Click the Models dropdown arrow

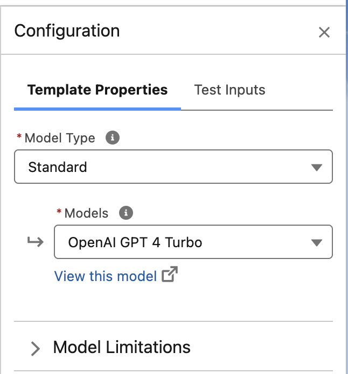317,242
